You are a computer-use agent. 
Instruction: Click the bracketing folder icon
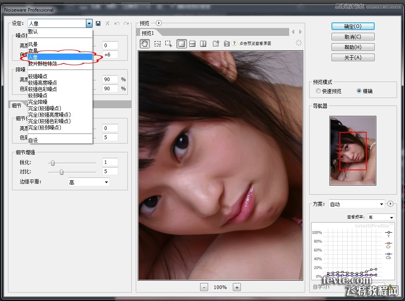coord(226,44)
